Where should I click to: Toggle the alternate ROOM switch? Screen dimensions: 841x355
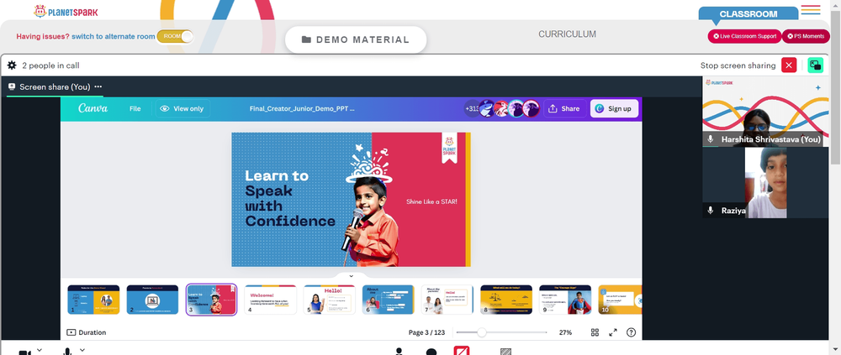[175, 36]
